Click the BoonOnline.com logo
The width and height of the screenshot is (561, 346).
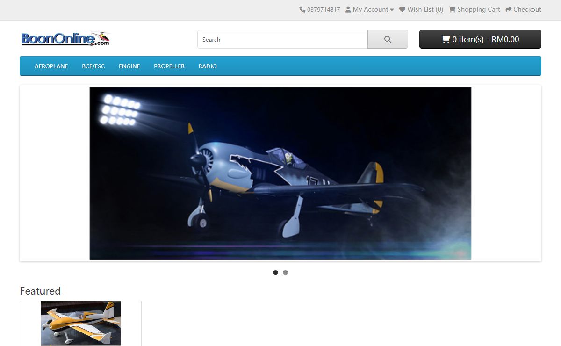(65, 39)
